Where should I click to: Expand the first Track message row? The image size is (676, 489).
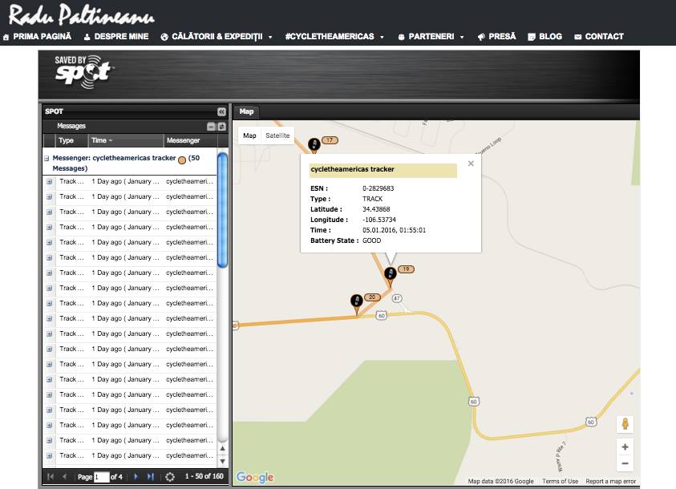(x=49, y=181)
